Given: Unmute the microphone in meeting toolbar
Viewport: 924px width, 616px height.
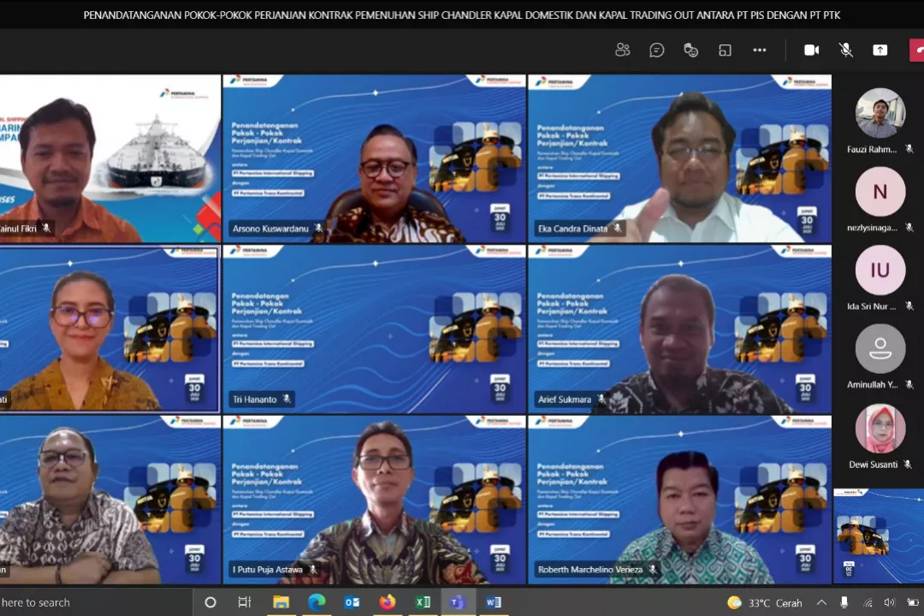Looking at the screenshot, I should [x=845, y=50].
